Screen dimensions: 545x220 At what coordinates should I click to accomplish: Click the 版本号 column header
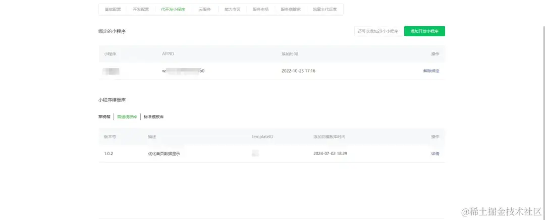tap(110, 137)
